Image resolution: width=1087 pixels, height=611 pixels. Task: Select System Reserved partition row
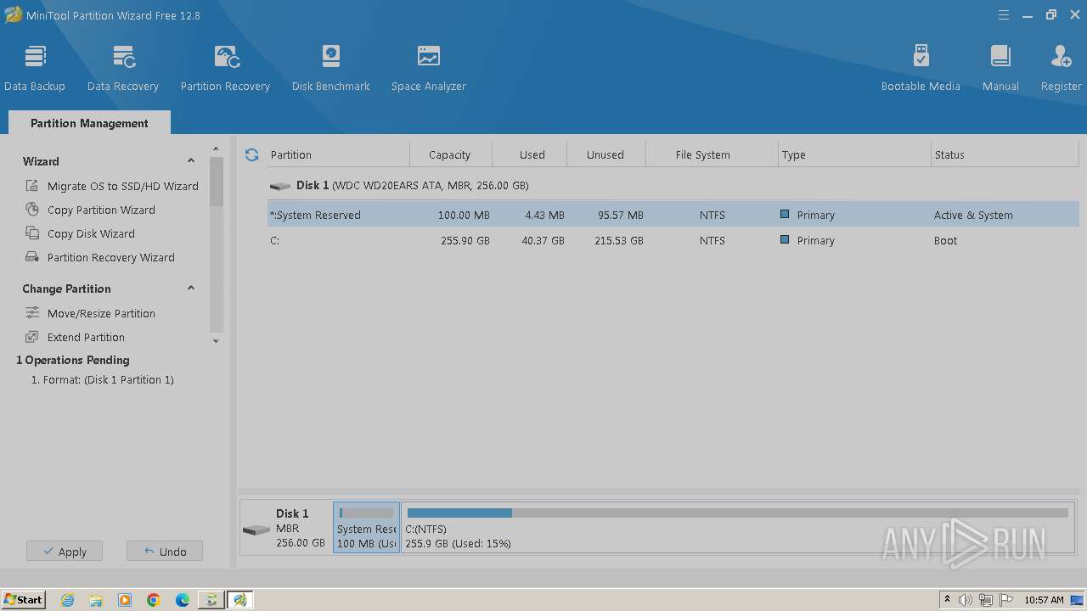[x=673, y=215]
